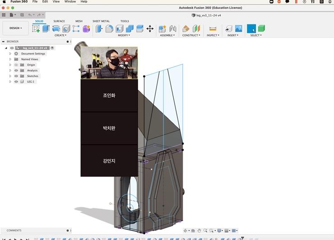Click the Move/Copy cross-arrow icon
The width and height of the screenshot is (334, 240).
pos(150,28)
